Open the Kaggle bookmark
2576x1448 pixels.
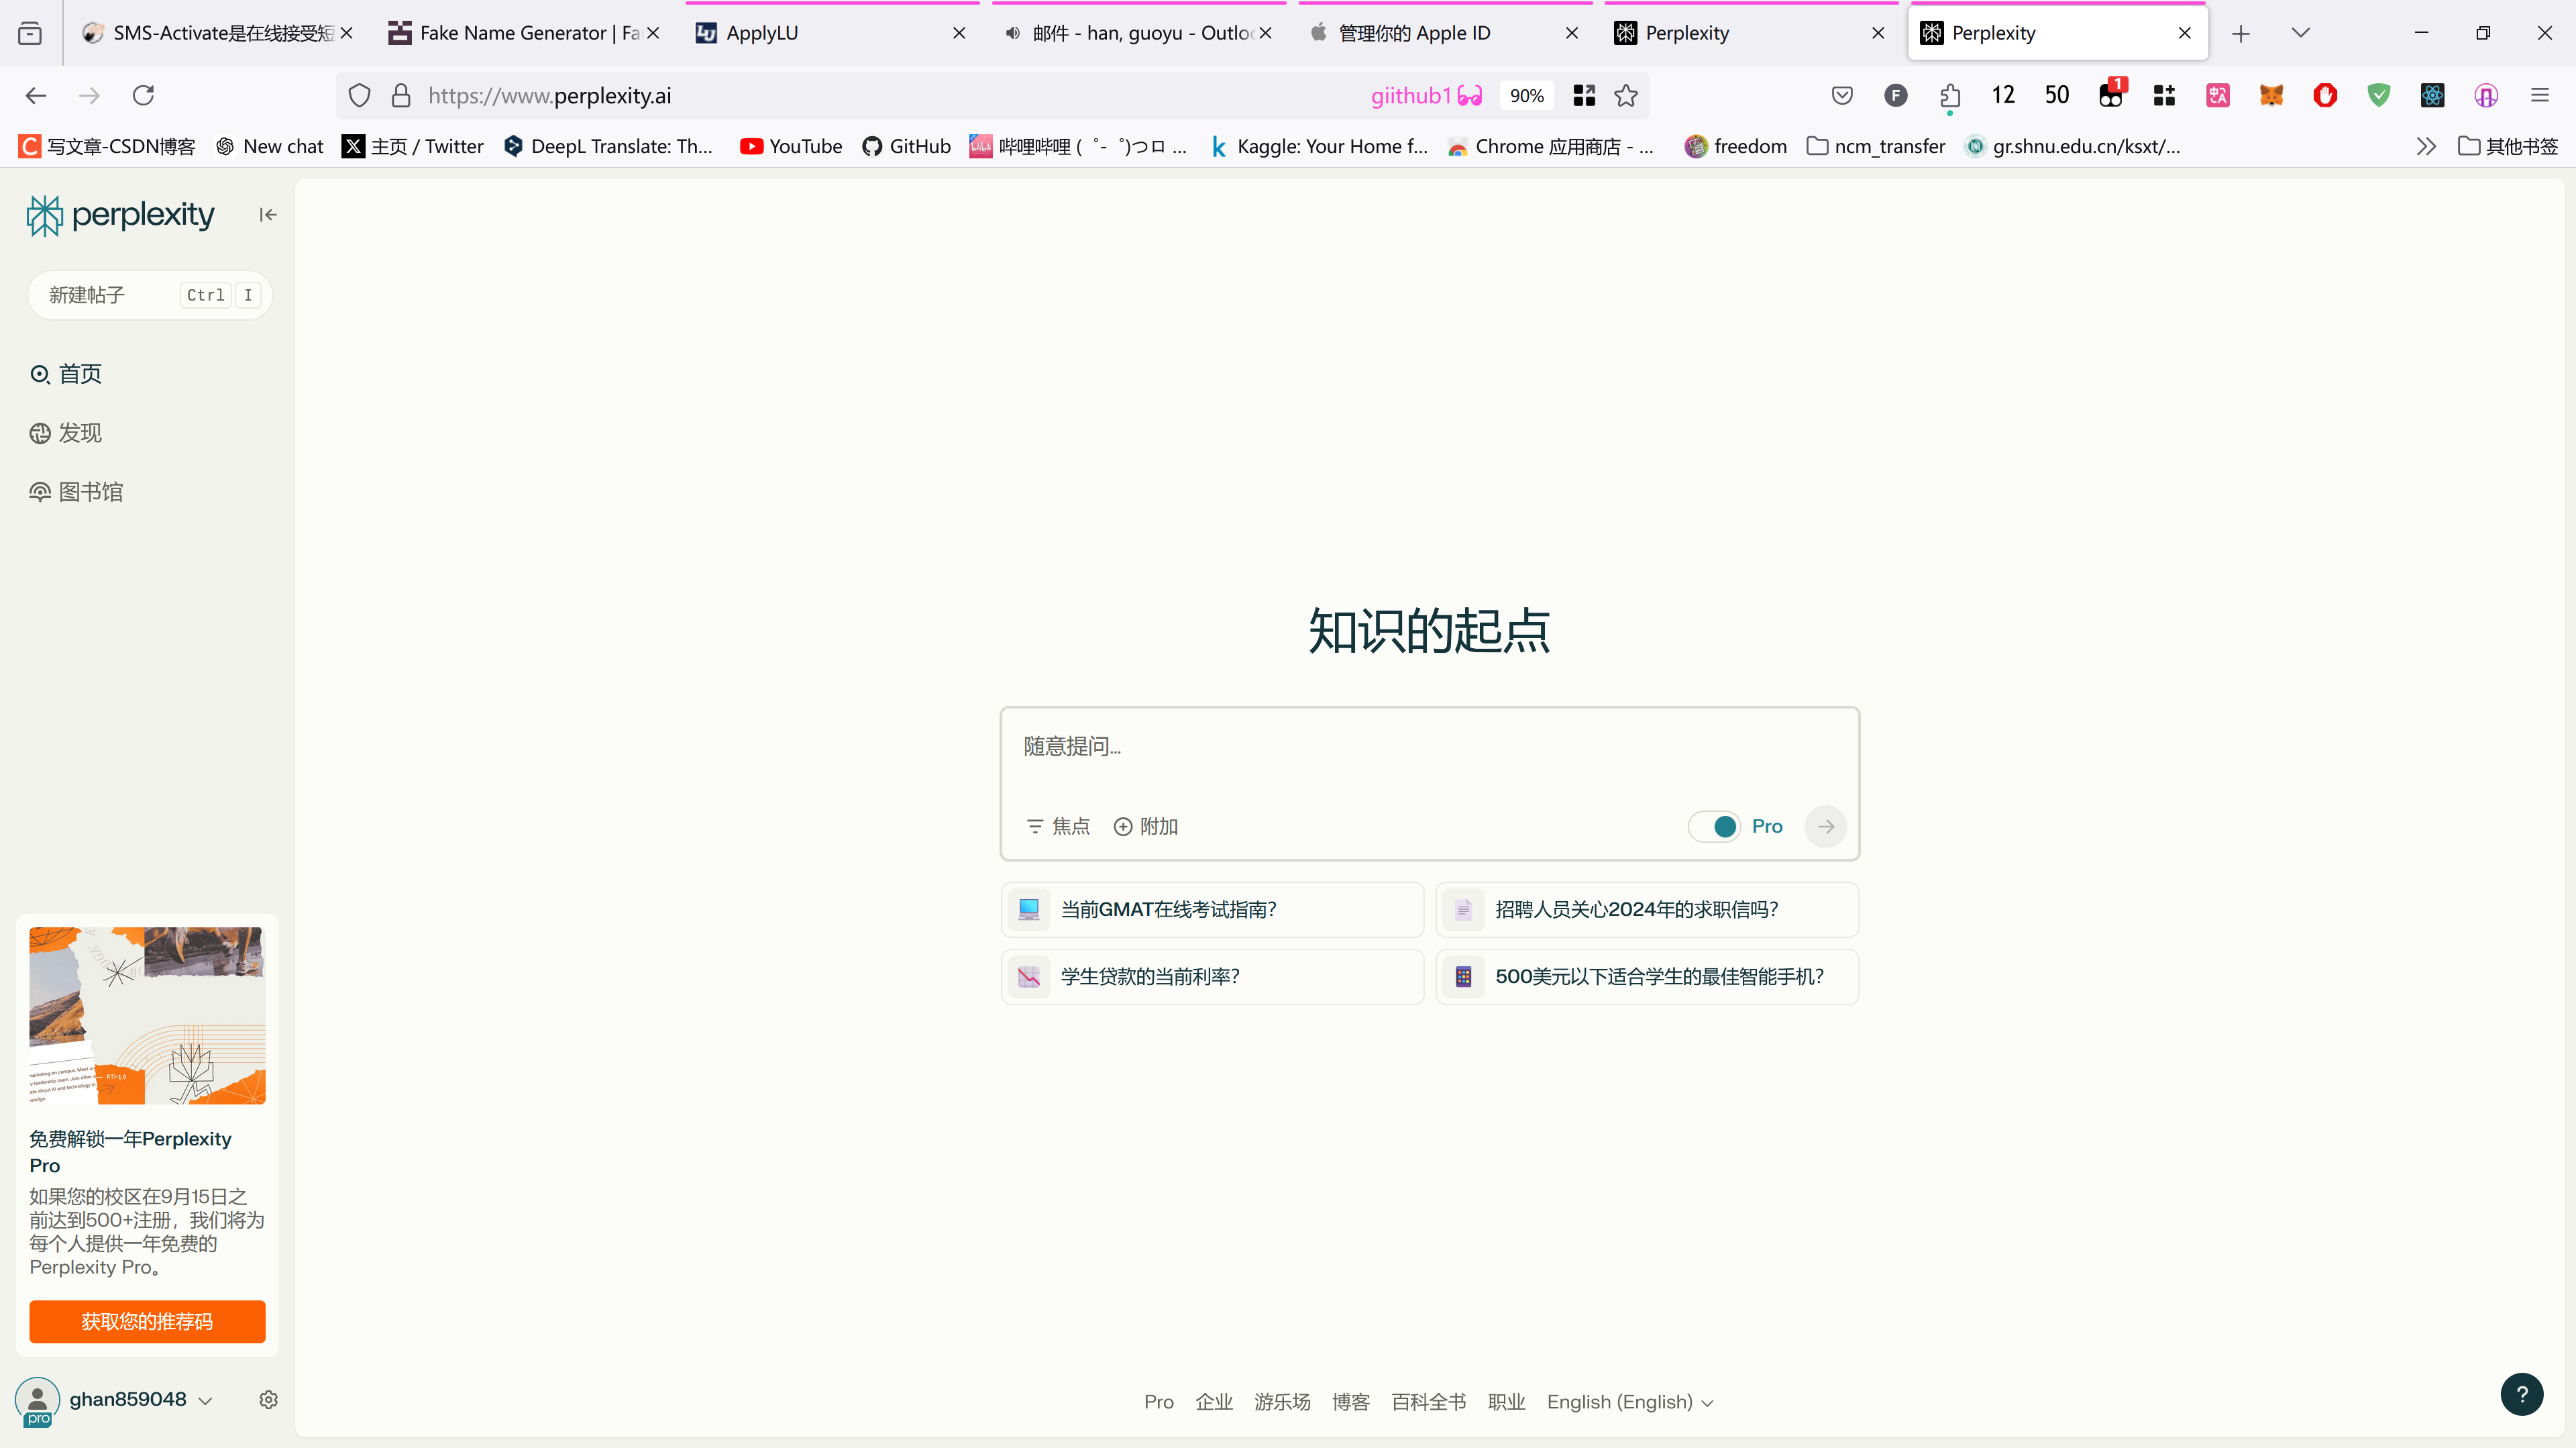click(1318, 147)
